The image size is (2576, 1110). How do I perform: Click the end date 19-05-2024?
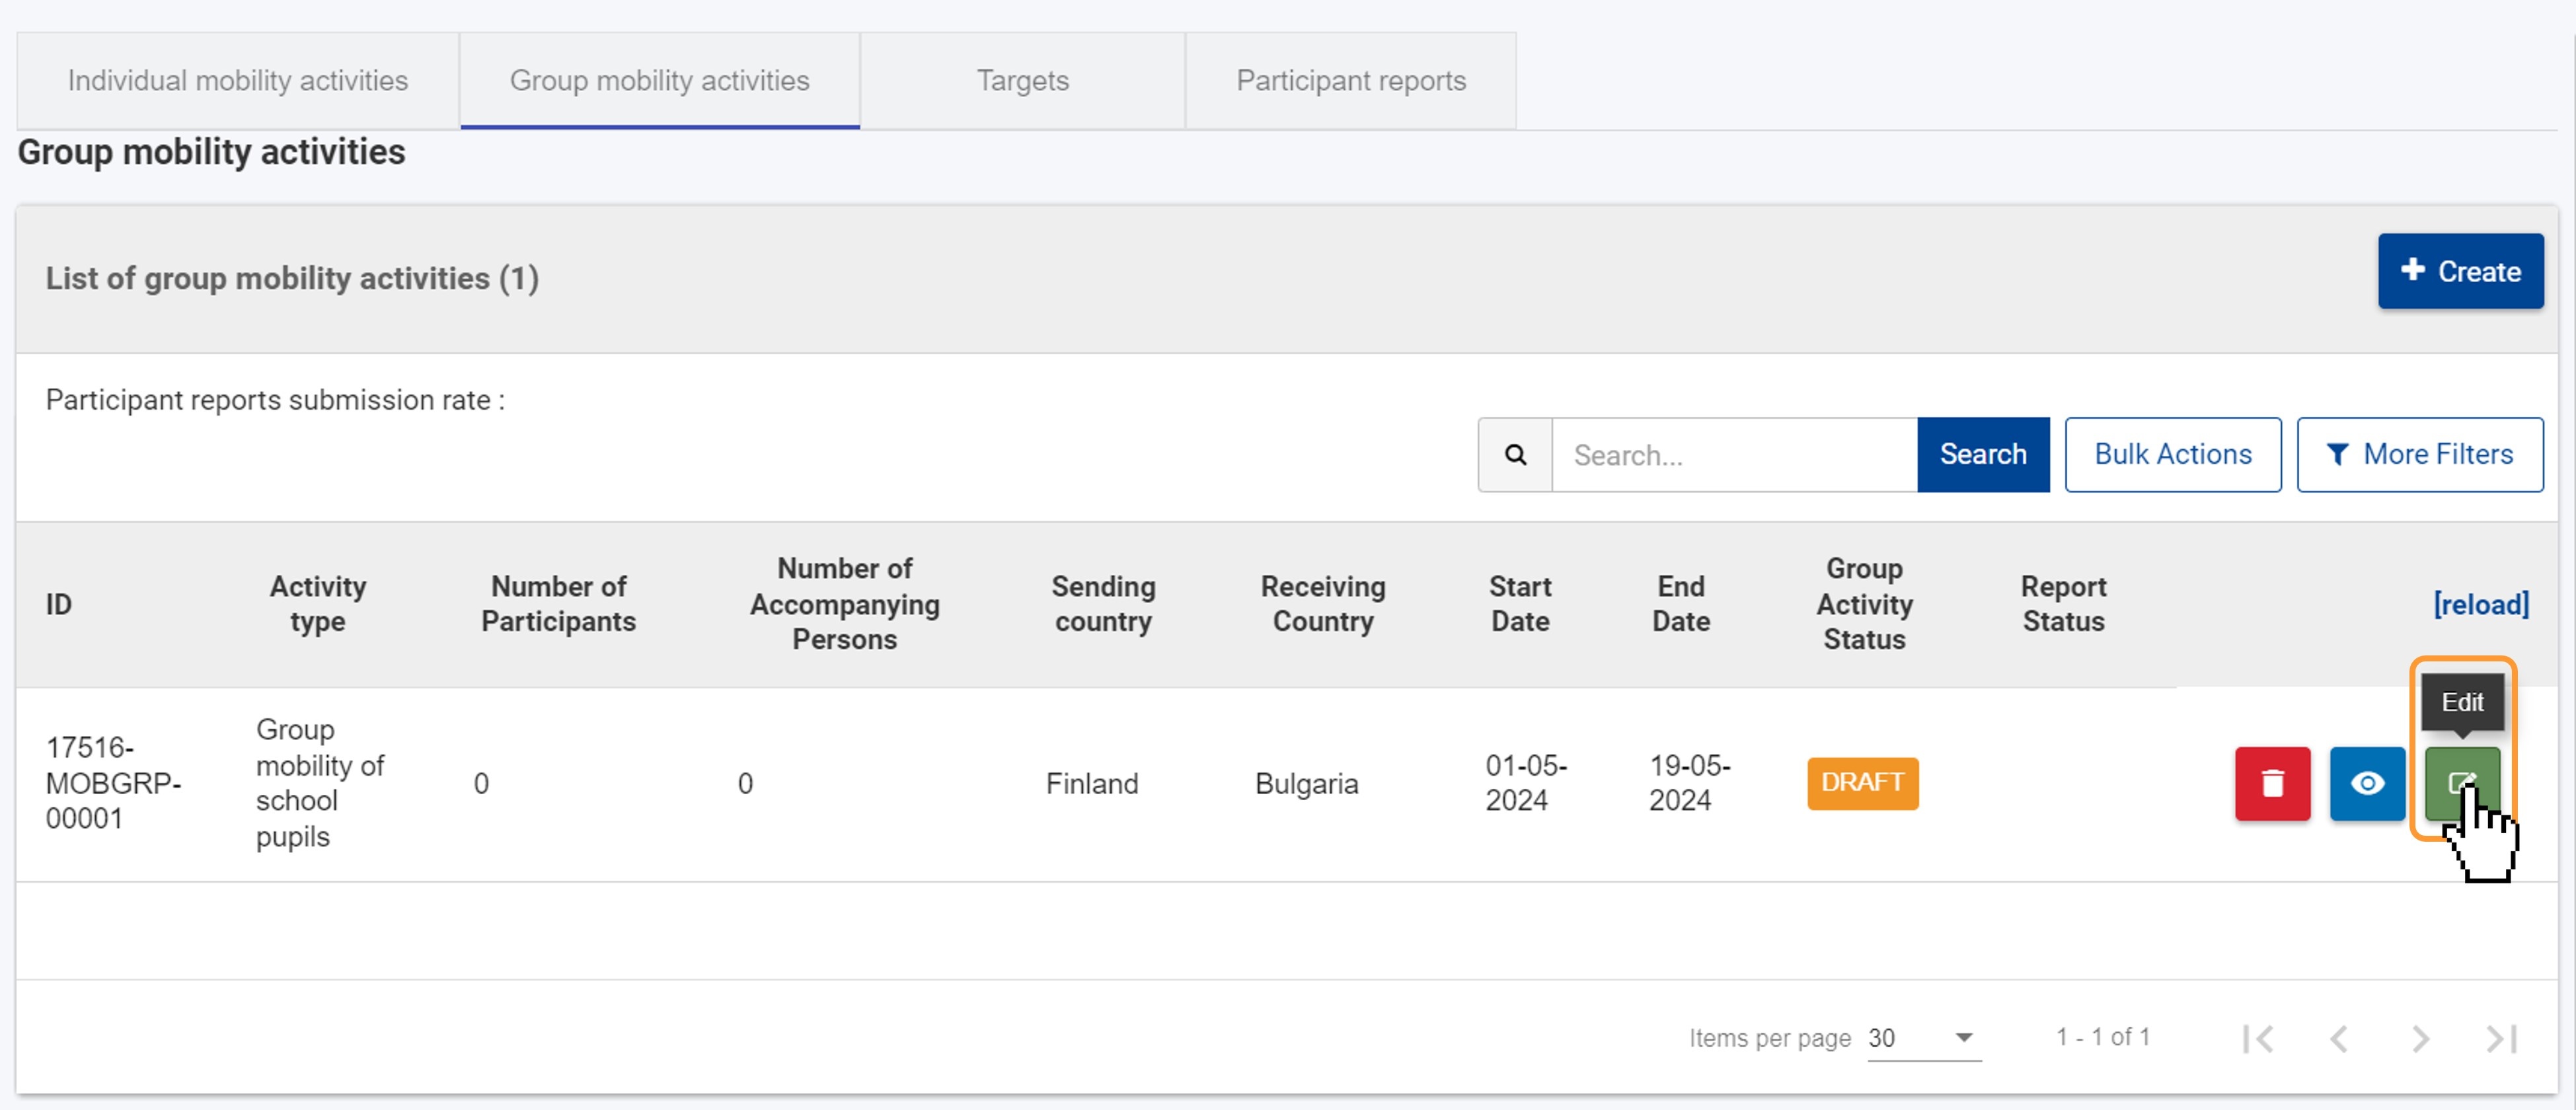(1689, 783)
